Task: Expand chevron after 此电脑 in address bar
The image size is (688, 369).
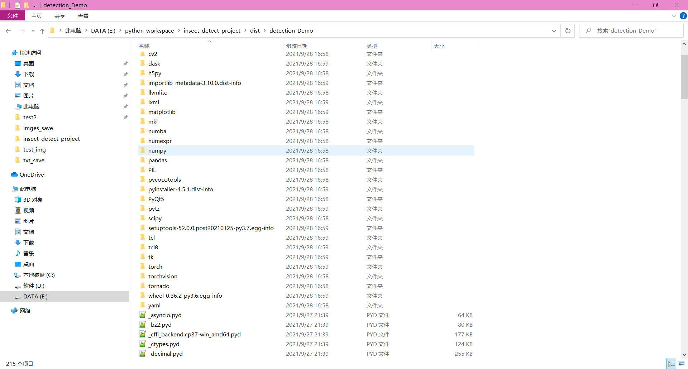Action: pos(86,31)
